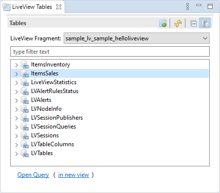Collapse all tables with minus icon
Screen dimensions: 220x193
193,23
